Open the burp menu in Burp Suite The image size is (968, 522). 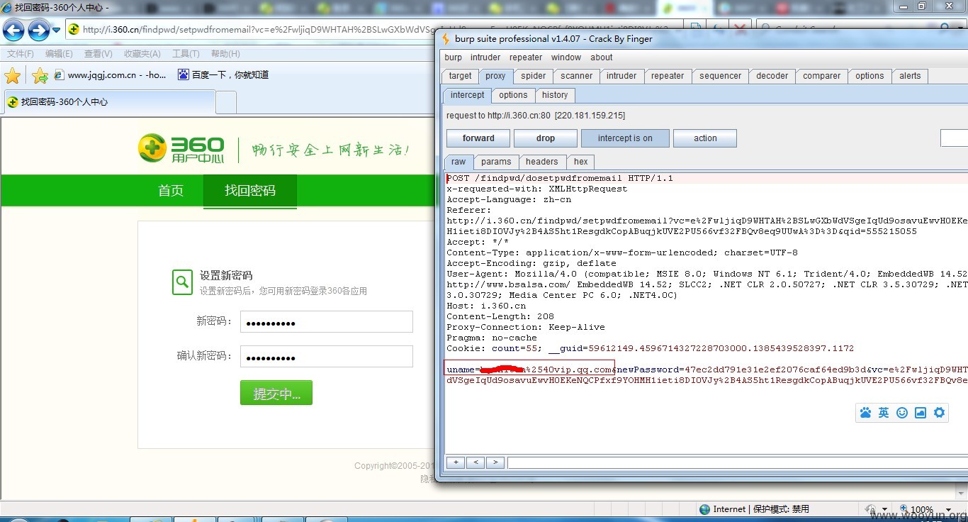point(454,57)
